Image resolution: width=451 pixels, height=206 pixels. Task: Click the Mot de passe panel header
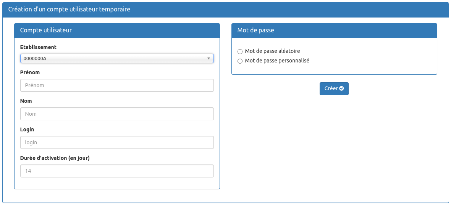(334, 31)
